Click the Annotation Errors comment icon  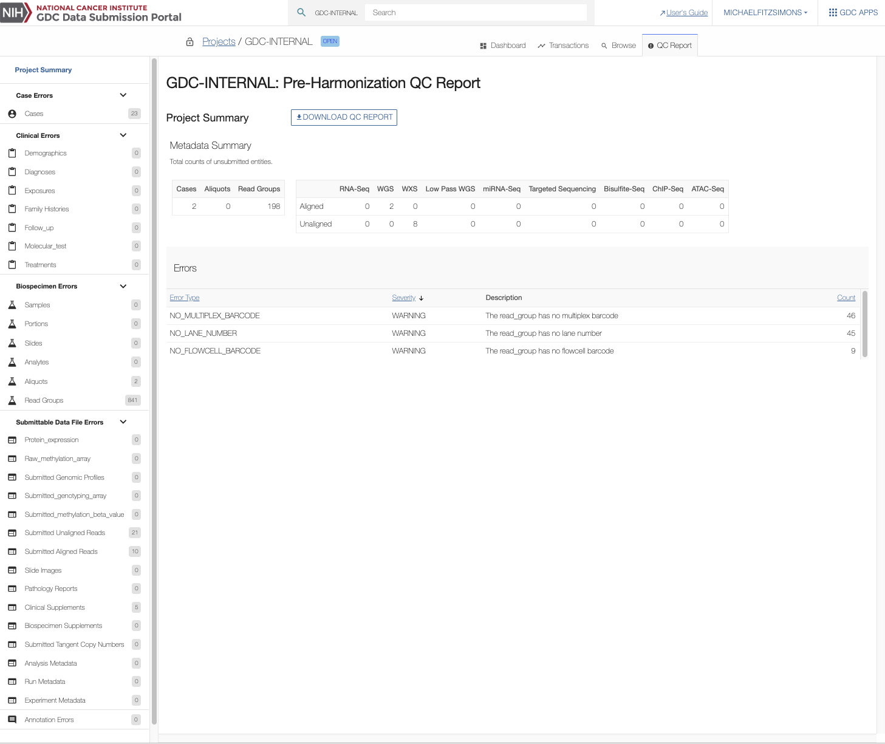12,720
